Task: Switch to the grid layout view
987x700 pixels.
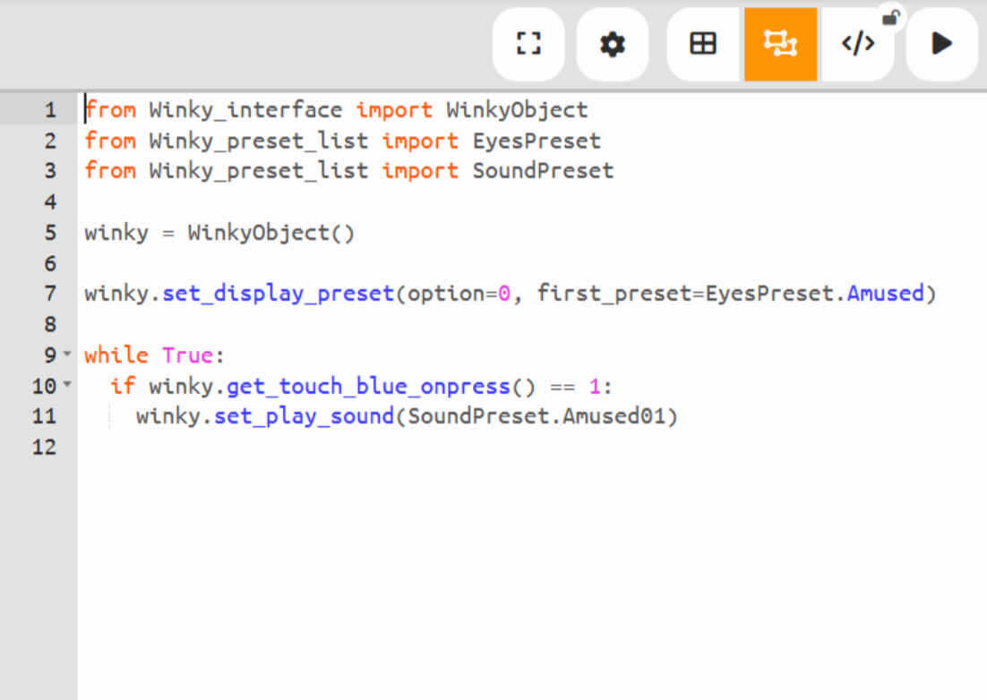Action: pos(703,44)
